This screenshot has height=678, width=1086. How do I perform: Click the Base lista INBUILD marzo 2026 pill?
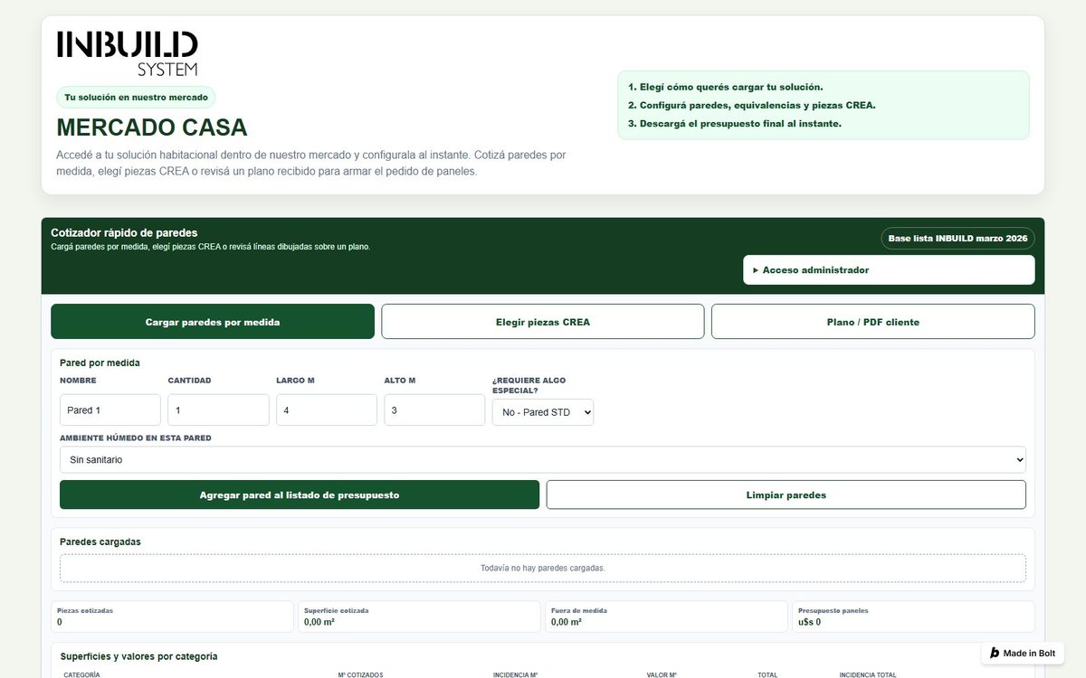click(957, 239)
